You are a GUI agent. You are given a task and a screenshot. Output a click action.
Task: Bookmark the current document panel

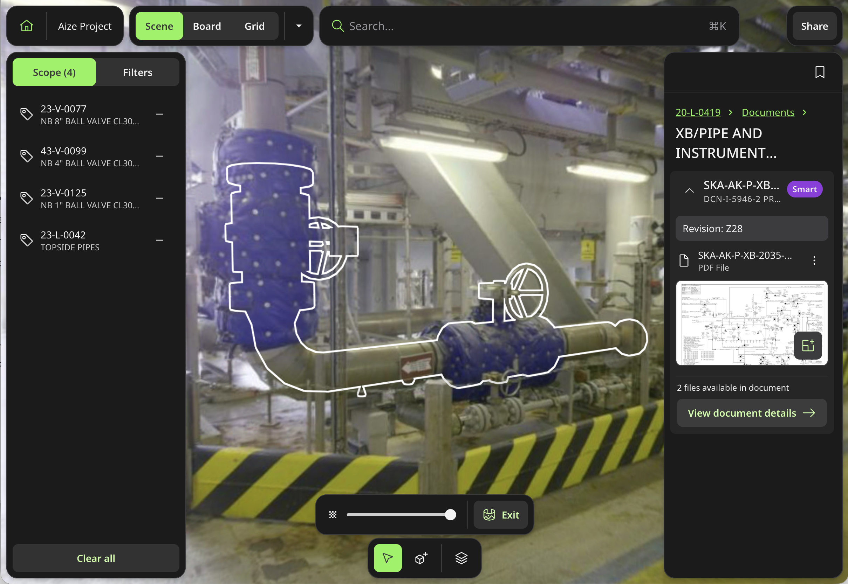click(820, 72)
